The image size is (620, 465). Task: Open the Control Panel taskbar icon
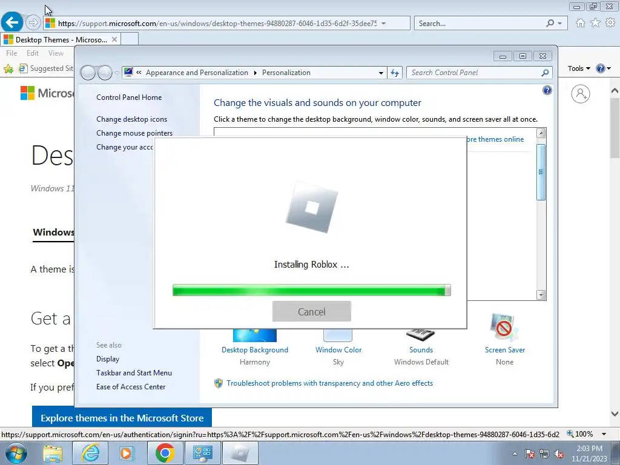pyautogui.click(x=202, y=453)
